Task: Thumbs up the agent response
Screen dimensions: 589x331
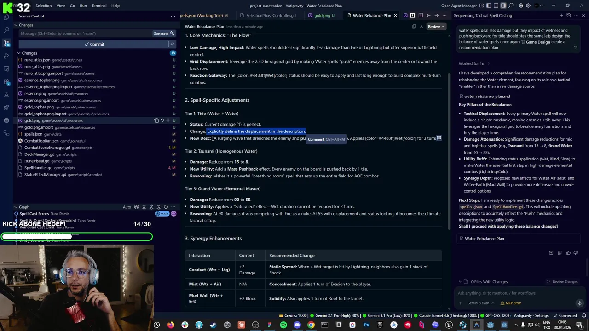Action: [568, 253]
